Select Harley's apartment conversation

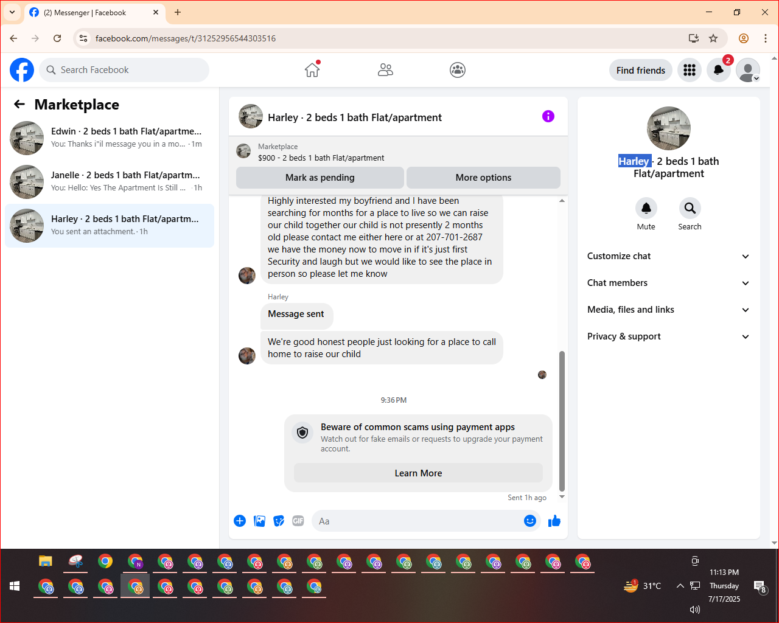click(x=110, y=226)
